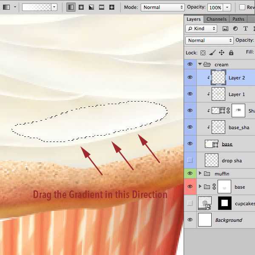Select the Layer 2 thumbnail
Viewport: 255px width, 255px height.
tap(218, 77)
